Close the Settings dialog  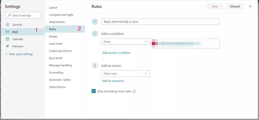click(x=250, y=6)
